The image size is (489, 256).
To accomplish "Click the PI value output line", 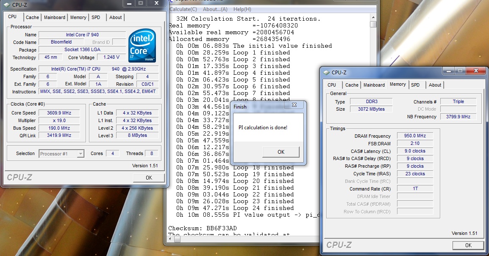I will pyautogui.click(x=248, y=215).
